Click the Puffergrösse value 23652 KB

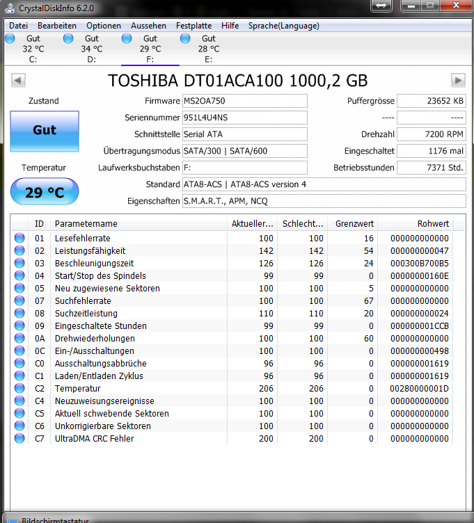click(x=432, y=101)
